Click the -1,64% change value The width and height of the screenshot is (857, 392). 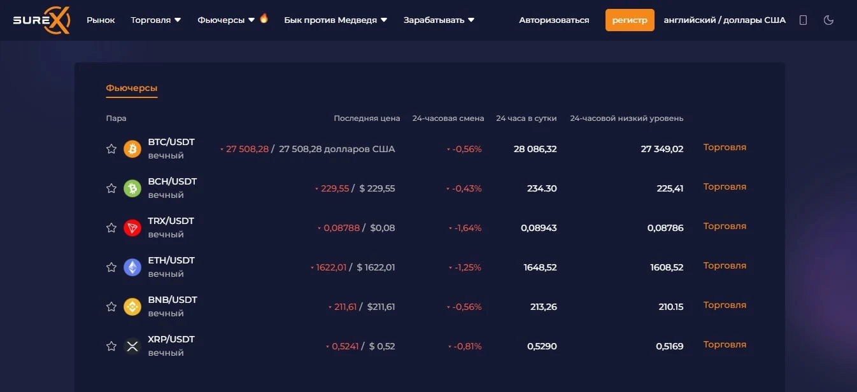[468, 228]
